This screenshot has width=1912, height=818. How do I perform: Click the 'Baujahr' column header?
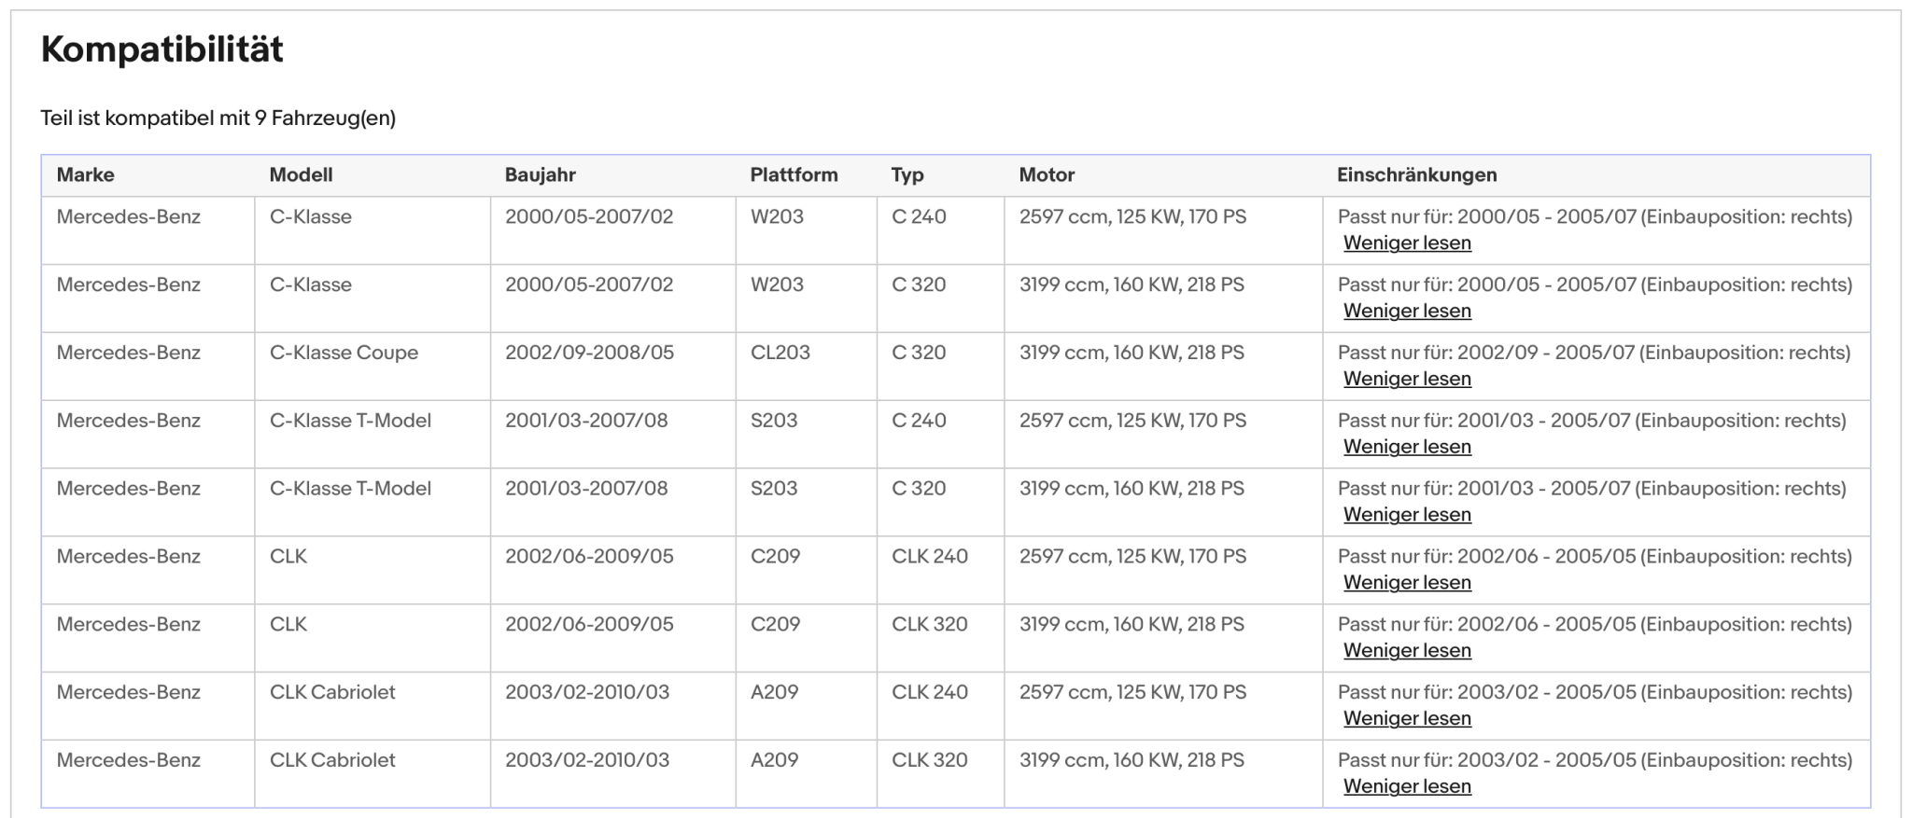pyautogui.click(x=540, y=174)
